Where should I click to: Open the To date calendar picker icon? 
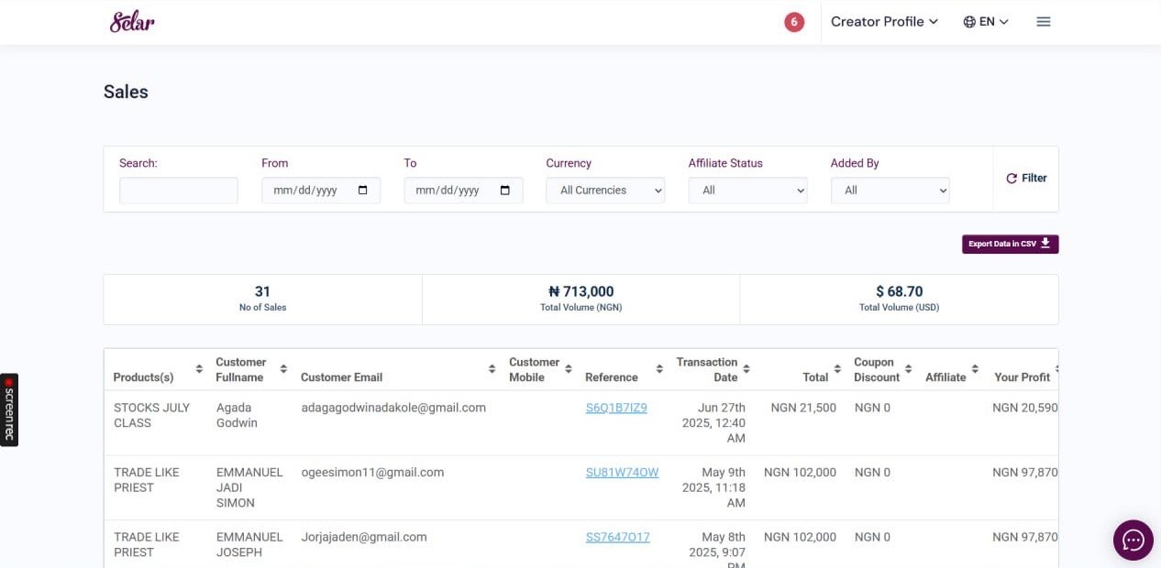point(505,191)
